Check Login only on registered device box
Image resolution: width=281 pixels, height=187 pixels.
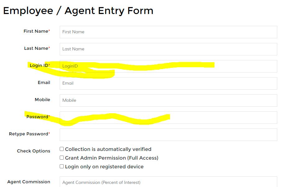[62, 166]
